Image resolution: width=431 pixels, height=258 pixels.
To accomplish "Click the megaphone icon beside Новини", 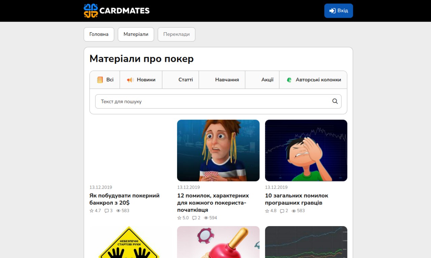I will (x=130, y=80).
